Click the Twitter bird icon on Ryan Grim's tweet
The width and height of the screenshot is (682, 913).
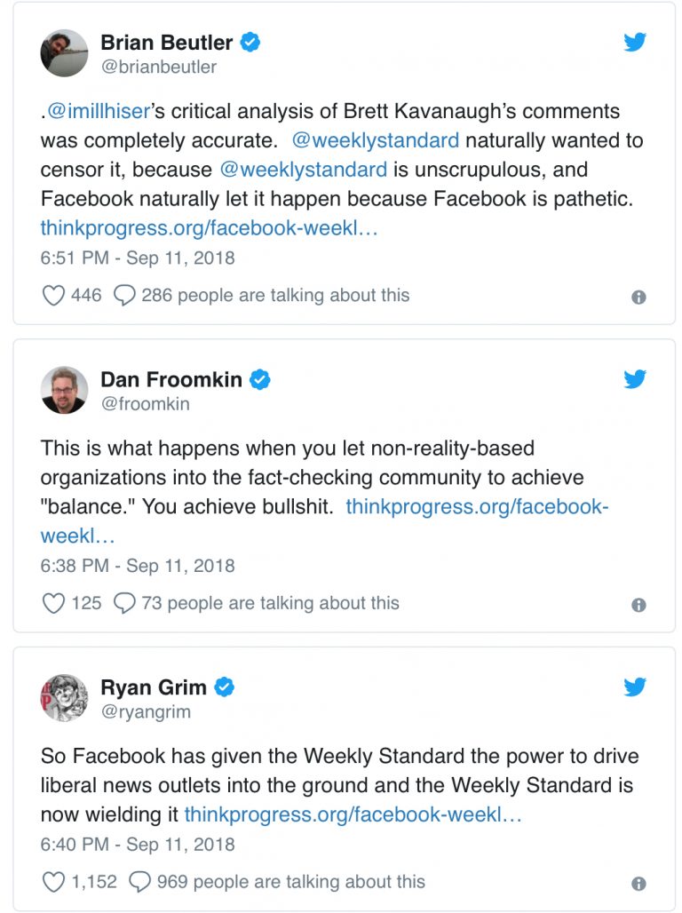(x=636, y=687)
